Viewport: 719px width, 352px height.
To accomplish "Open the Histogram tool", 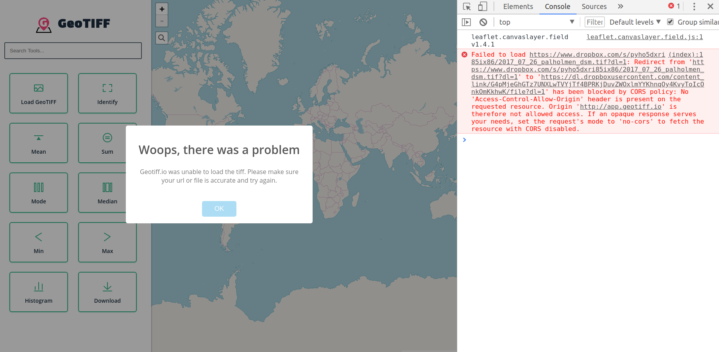I will click(39, 292).
